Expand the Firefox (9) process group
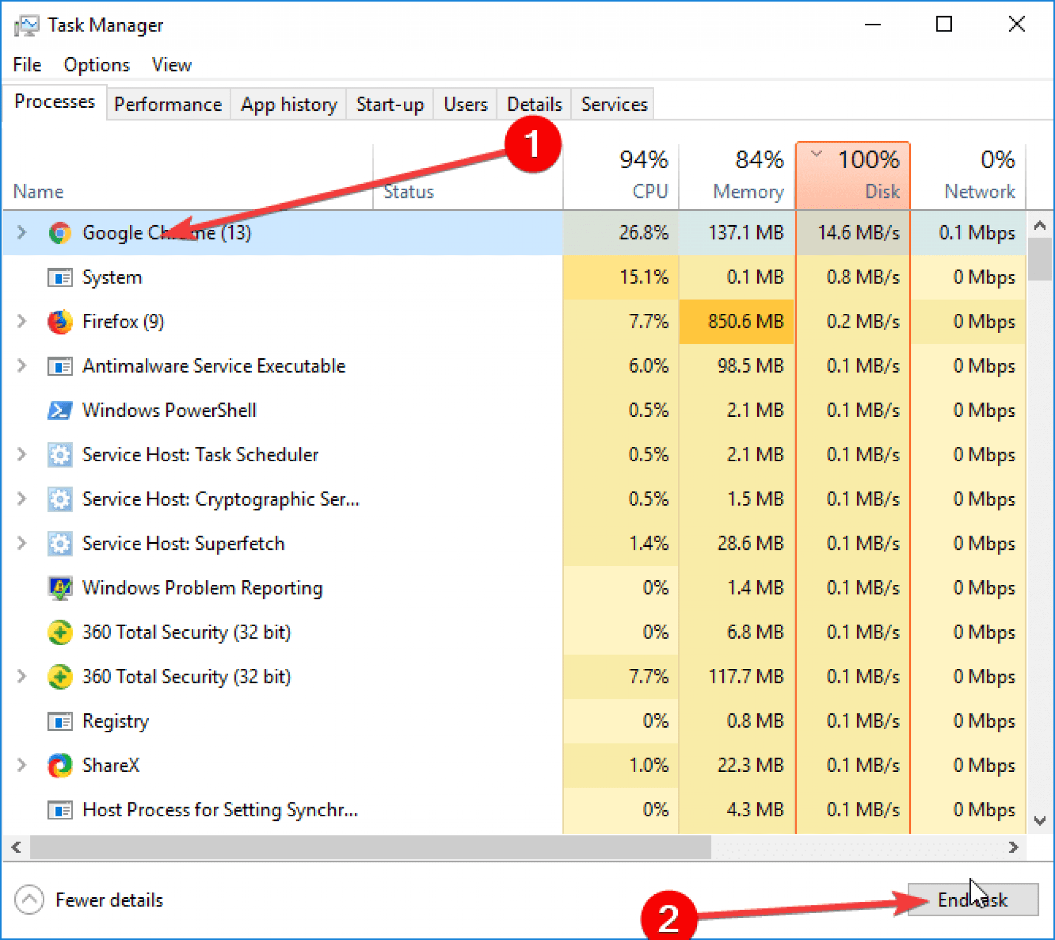 coord(21,322)
